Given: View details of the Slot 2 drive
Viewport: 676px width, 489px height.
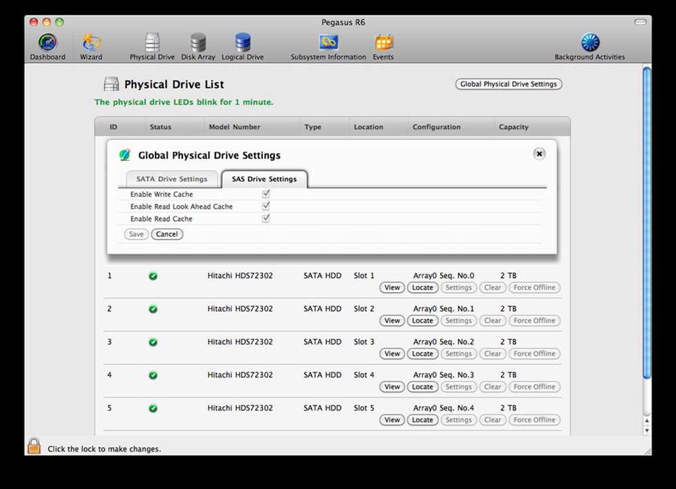Looking at the screenshot, I should 392,321.
